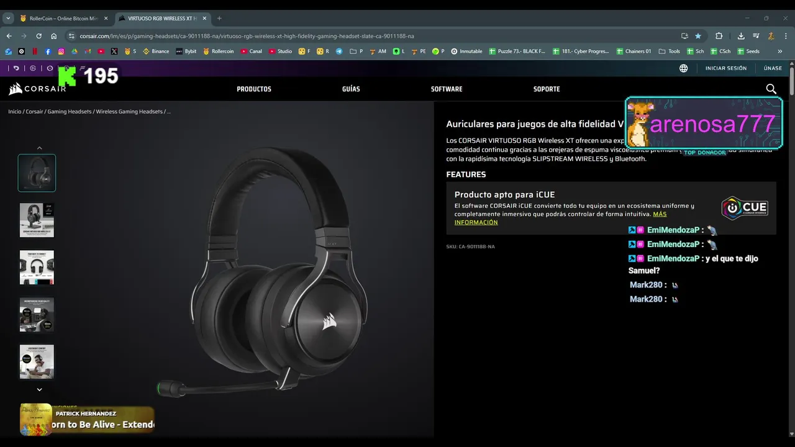Open the Chrome profile avatar
Screen dimensions: 795x447
[x=771, y=36]
